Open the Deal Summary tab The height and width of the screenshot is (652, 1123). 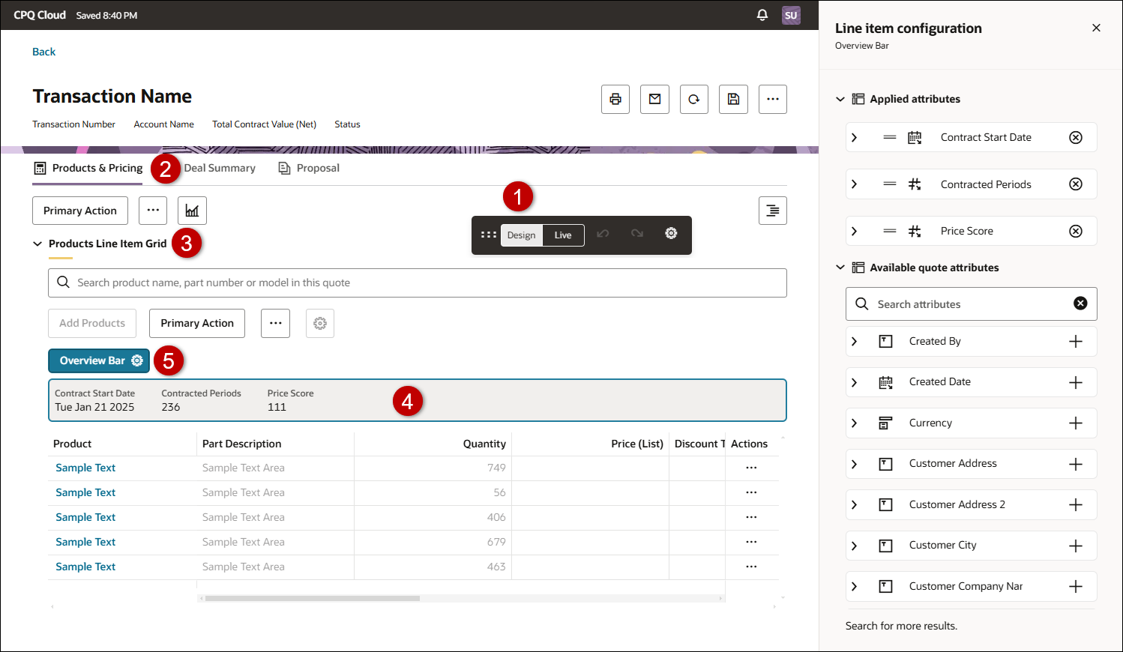pos(220,169)
